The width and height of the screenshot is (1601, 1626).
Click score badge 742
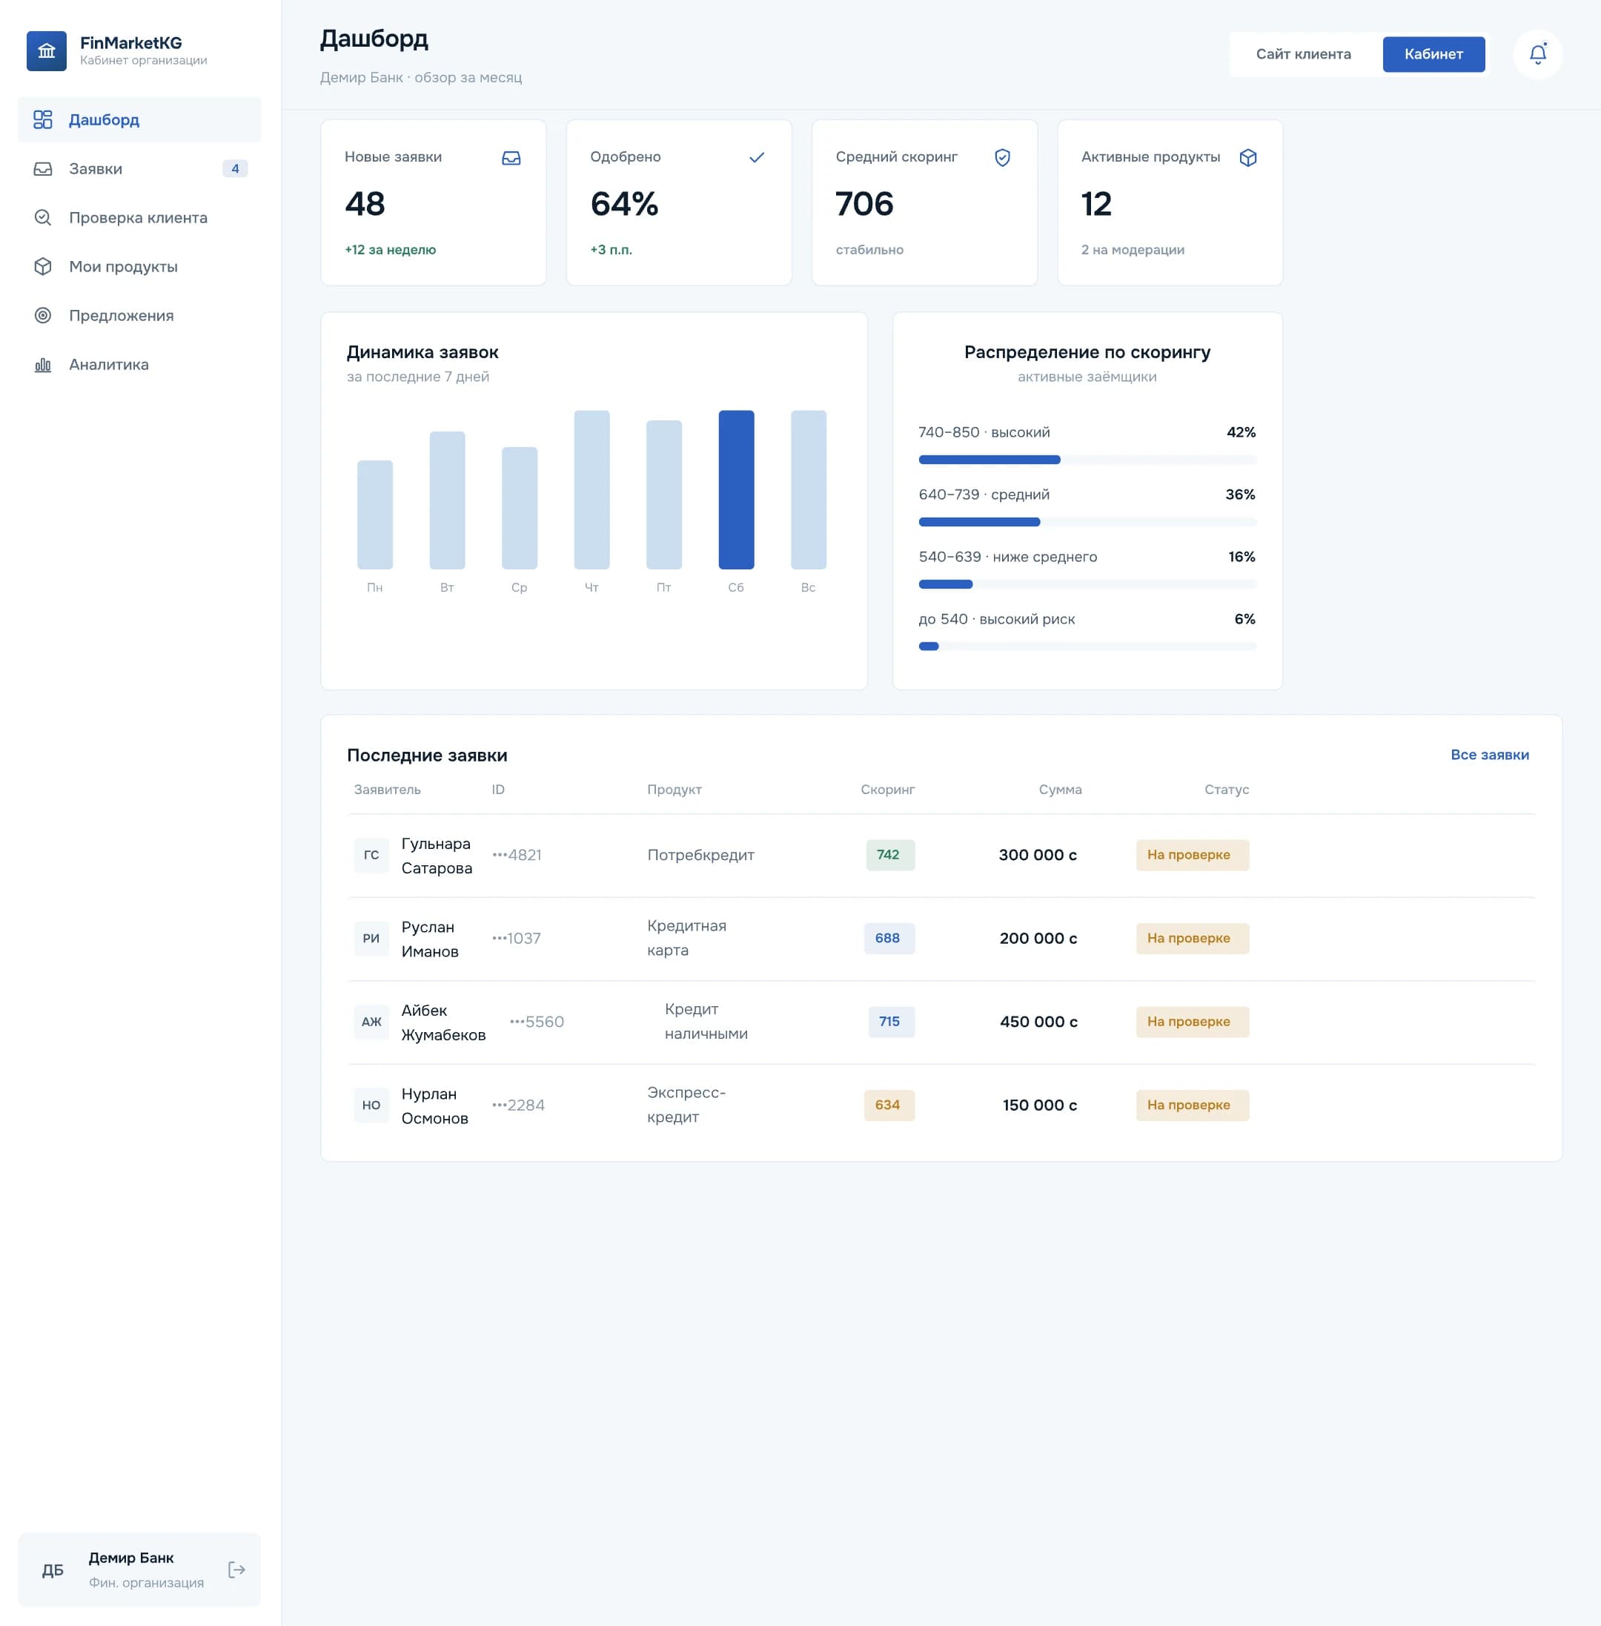[889, 855]
